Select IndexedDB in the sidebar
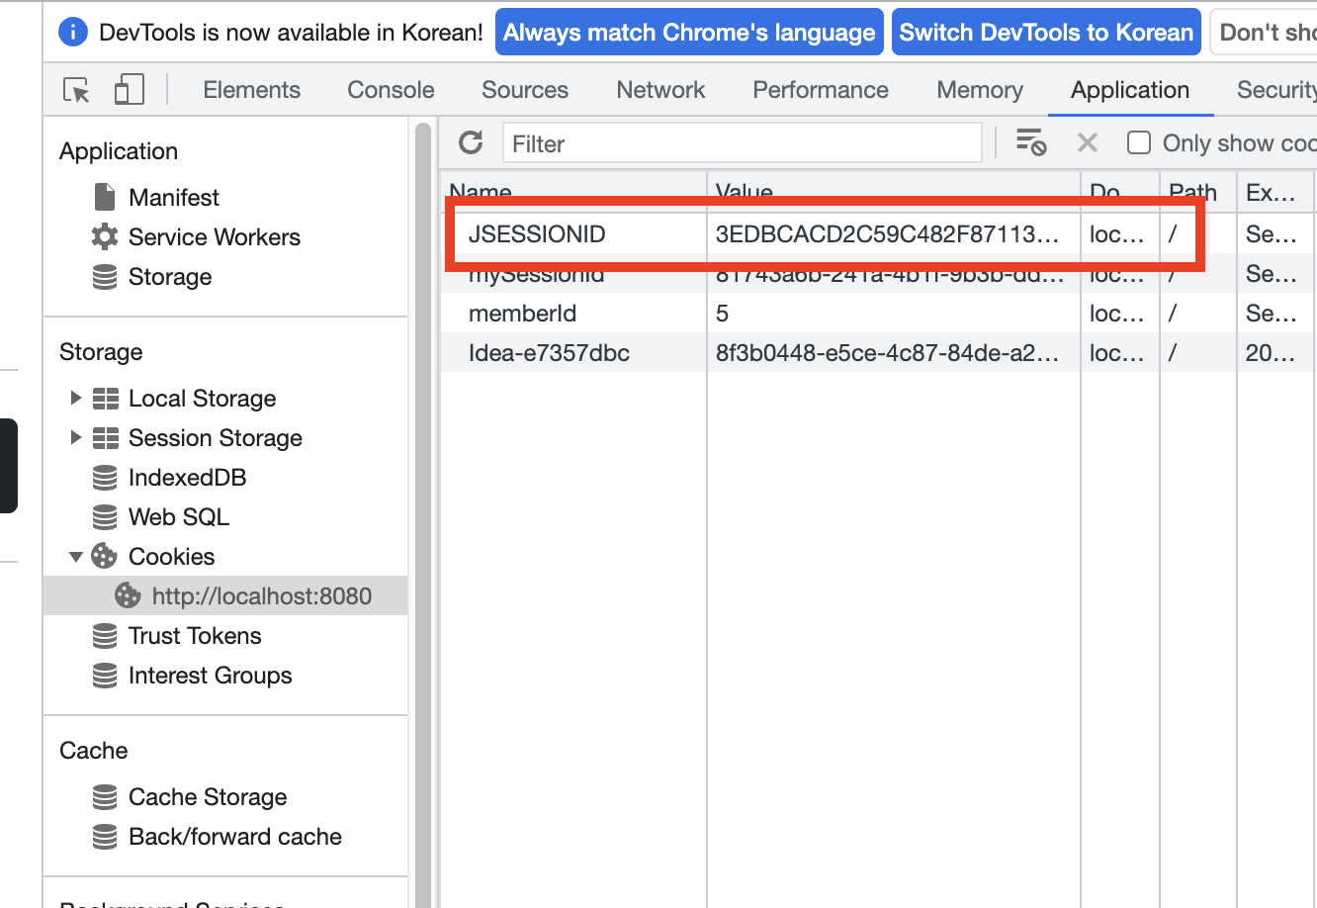 click(187, 477)
